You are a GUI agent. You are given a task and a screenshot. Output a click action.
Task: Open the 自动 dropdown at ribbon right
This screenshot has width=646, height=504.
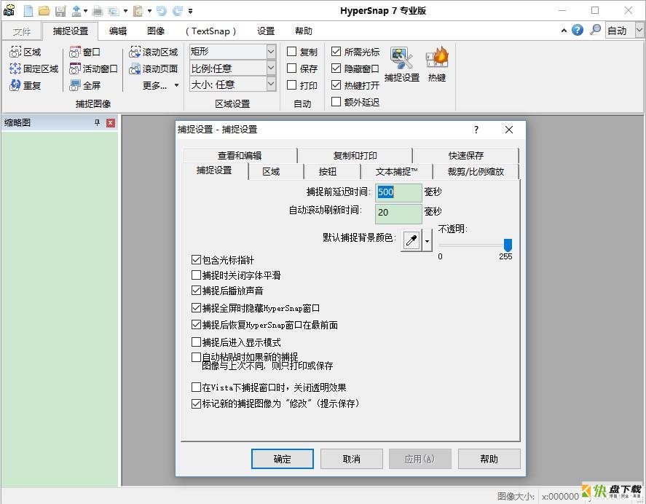[x=639, y=30]
